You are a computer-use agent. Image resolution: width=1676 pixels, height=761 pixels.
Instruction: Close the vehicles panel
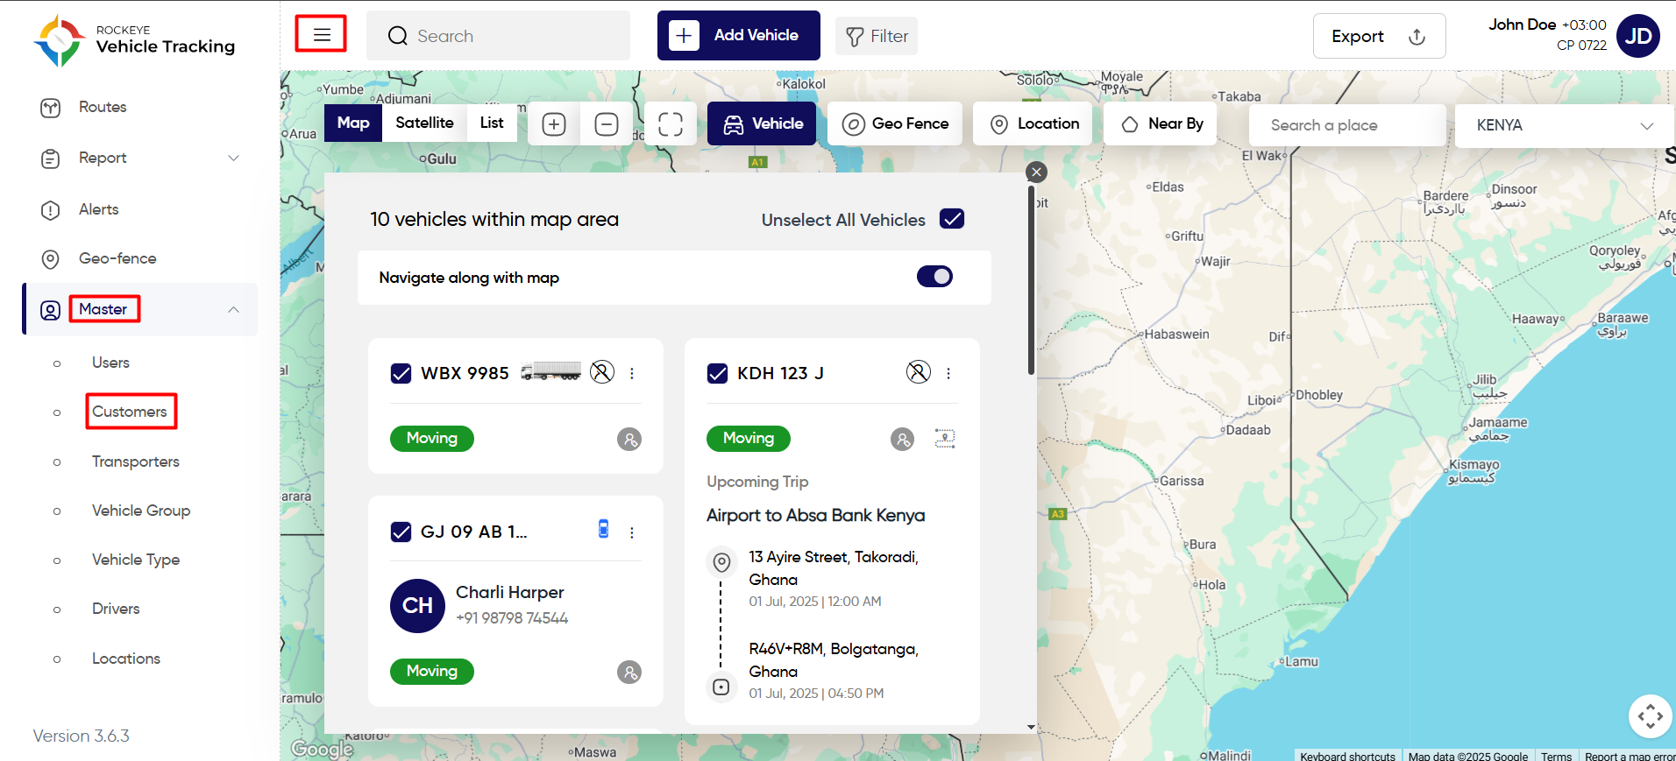(x=1036, y=173)
